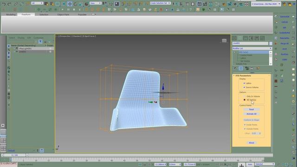This screenshot has height=167, width=297.
Task: Click the Conform to Shape button
Action: 252,120
